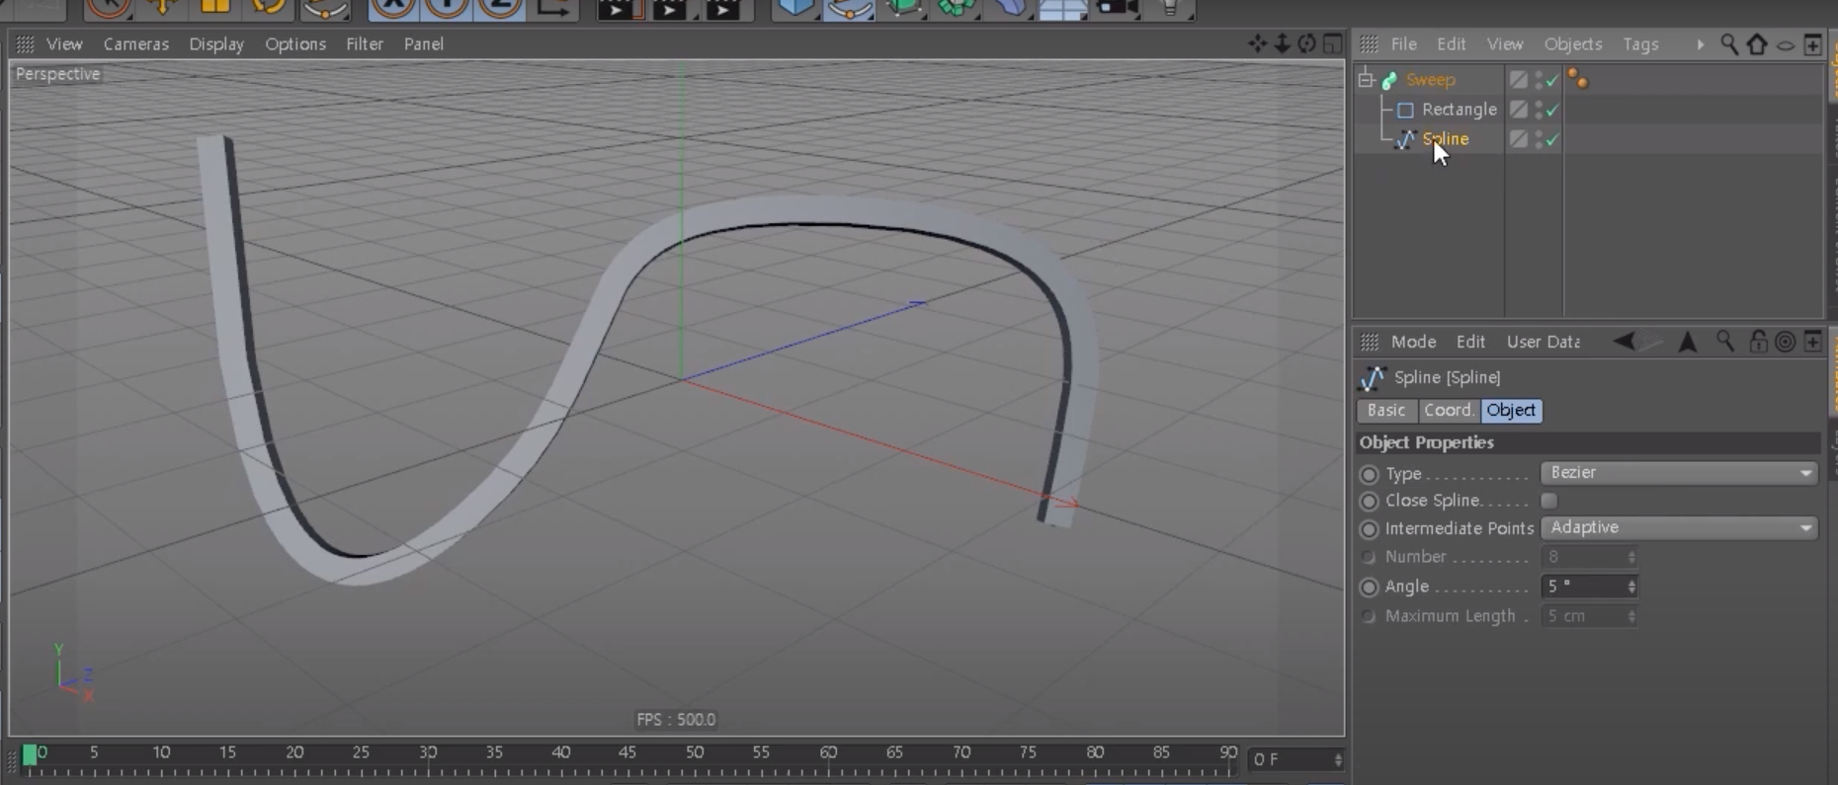Click the Light object icon
This screenshot has height=785, width=1838.
[1170, 8]
